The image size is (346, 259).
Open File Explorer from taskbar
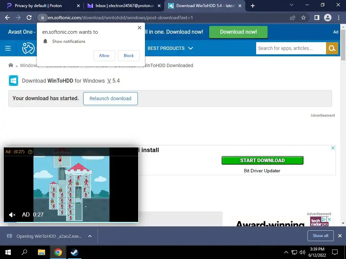[41, 252]
